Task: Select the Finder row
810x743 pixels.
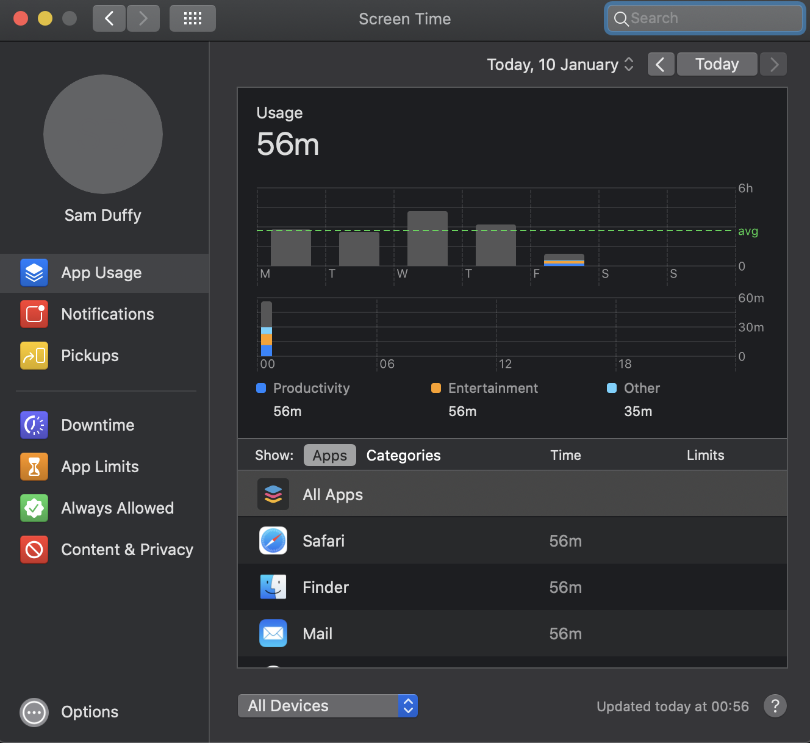Action: (512, 587)
